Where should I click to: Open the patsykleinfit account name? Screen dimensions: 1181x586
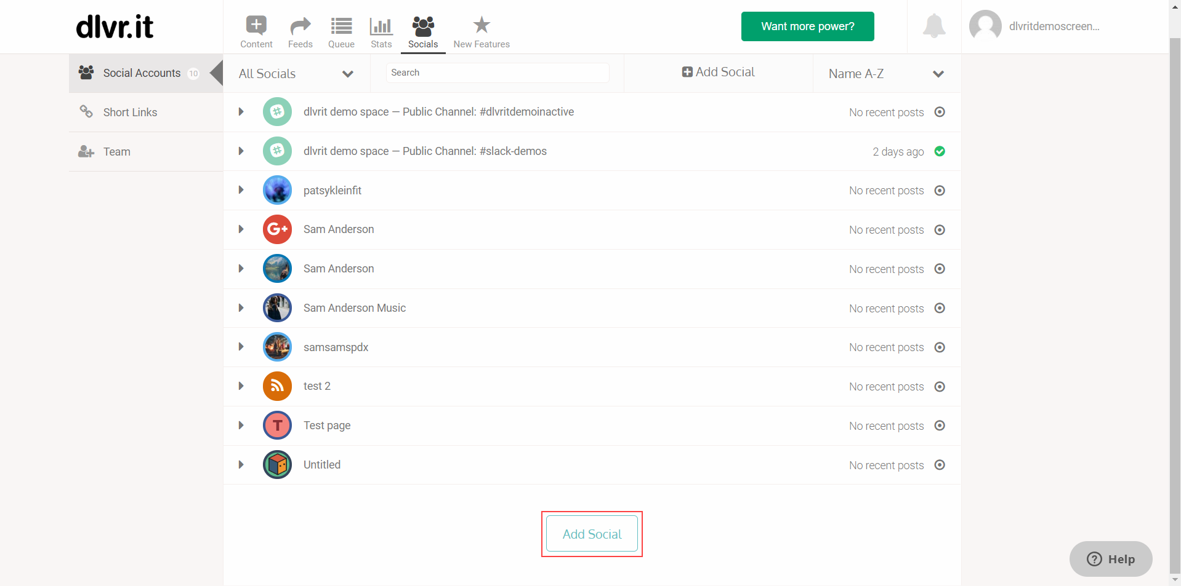[x=333, y=191]
